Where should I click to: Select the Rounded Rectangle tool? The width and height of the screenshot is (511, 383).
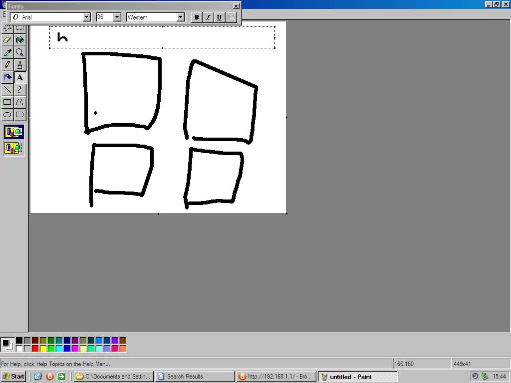19,114
